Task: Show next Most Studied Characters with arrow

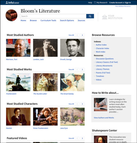Action: click(x=82, y=104)
